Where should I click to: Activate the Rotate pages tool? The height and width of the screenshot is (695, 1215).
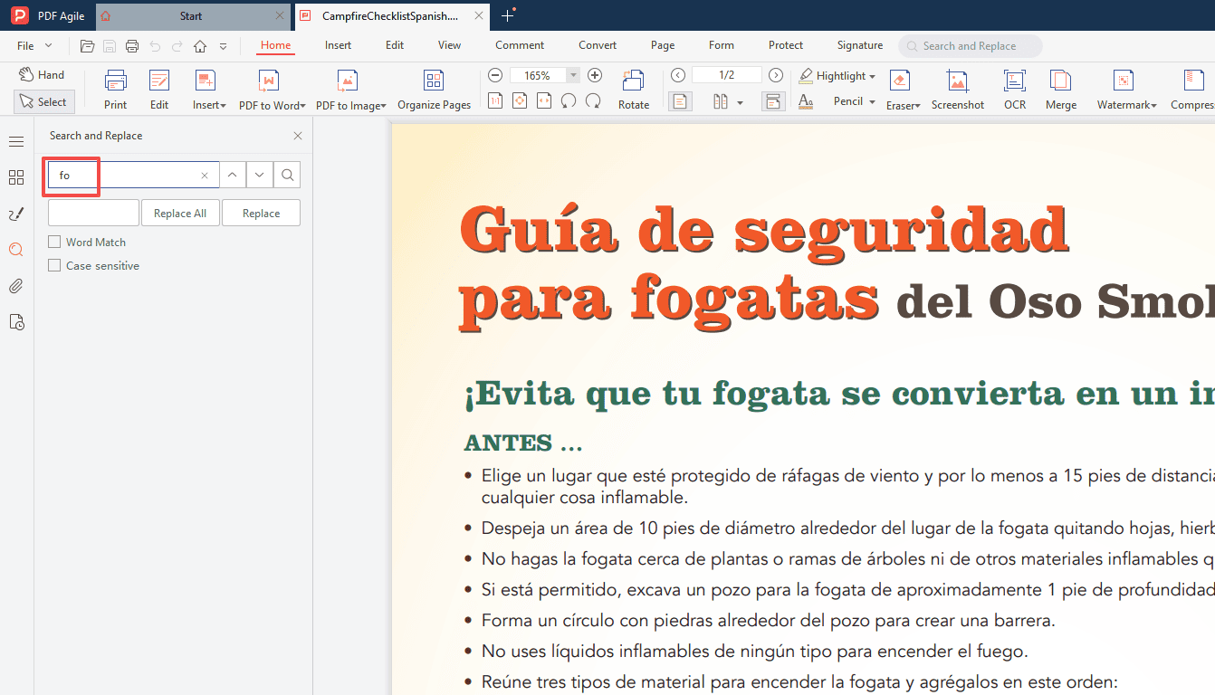(x=633, y=88)
